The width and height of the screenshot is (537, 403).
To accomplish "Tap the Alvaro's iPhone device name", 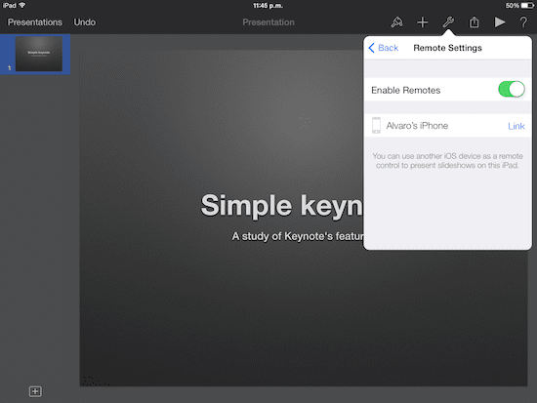I will tap(417, 126).
